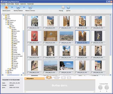Click thumbnail pane scroll-down arrow
Viewport: 113px width, 94px height.
pyautogui.click(x=110, y=75)
